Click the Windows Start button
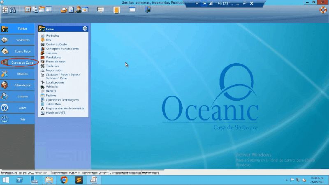 coord(6,180)
